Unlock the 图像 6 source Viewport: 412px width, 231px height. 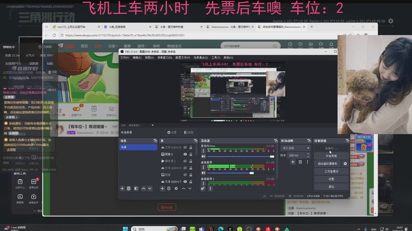click(191, 155)
